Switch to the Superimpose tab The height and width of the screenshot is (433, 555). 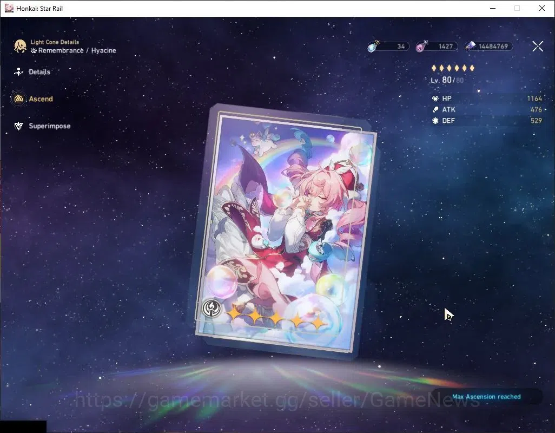tap(50, 126)
